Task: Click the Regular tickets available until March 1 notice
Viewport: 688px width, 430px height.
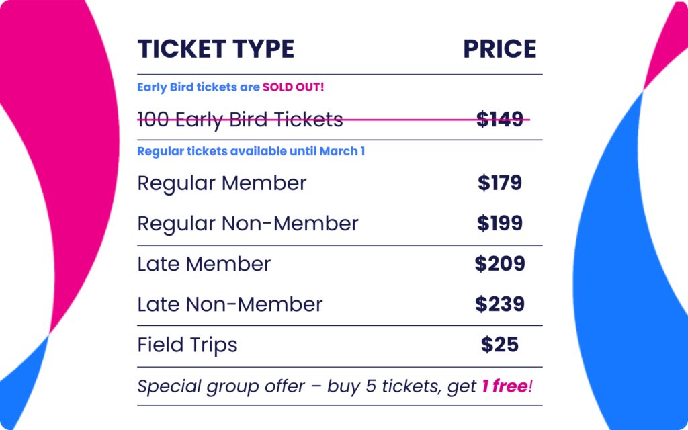Action: coord(251,151)
